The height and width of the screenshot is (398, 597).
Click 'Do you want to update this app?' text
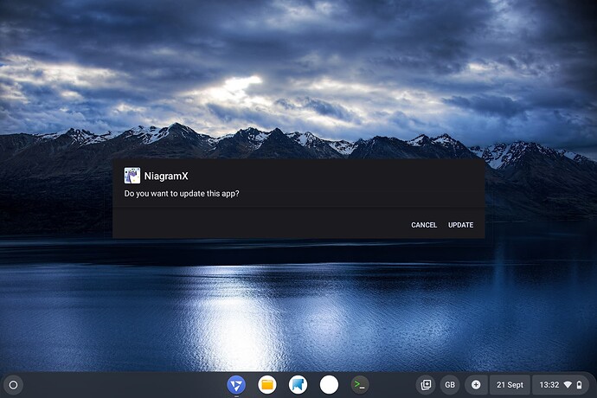coord(182,194)
